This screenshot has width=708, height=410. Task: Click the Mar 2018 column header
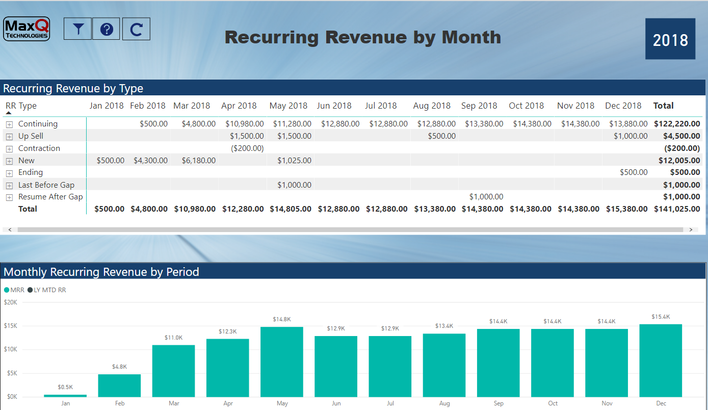pos(192,106)
